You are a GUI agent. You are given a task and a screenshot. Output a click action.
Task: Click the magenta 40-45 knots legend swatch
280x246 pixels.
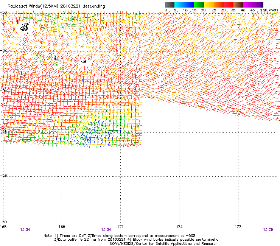tap(249, 5)
